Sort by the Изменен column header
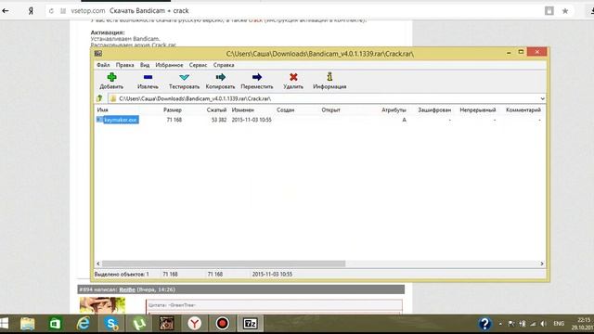The image size is (594, 334). 243,109
